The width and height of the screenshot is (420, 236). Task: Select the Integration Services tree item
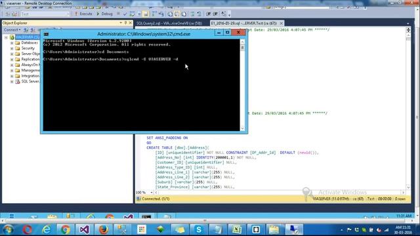pos(30,76)
